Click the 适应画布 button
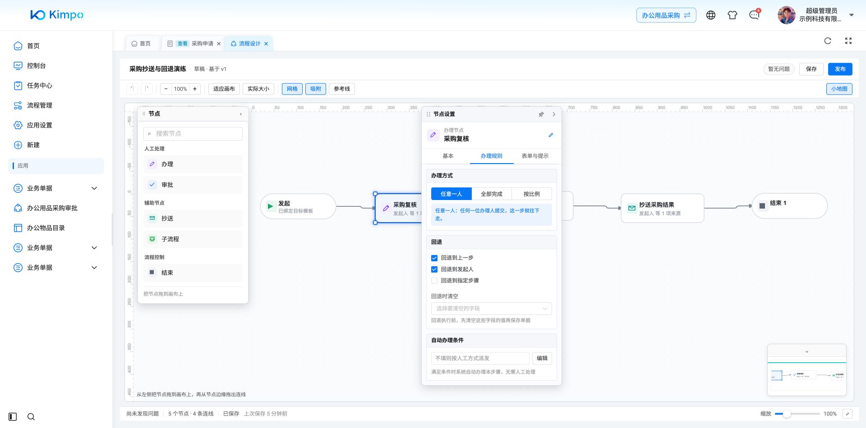866x428 pixels. click(224, 89)
